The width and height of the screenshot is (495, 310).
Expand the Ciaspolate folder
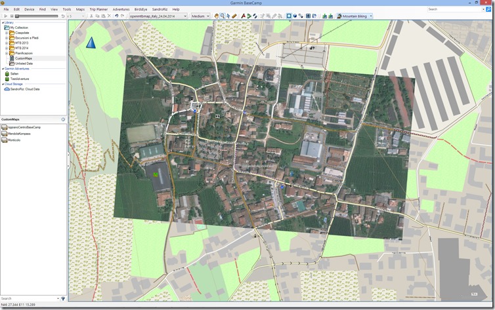click(x=7, y=33)
